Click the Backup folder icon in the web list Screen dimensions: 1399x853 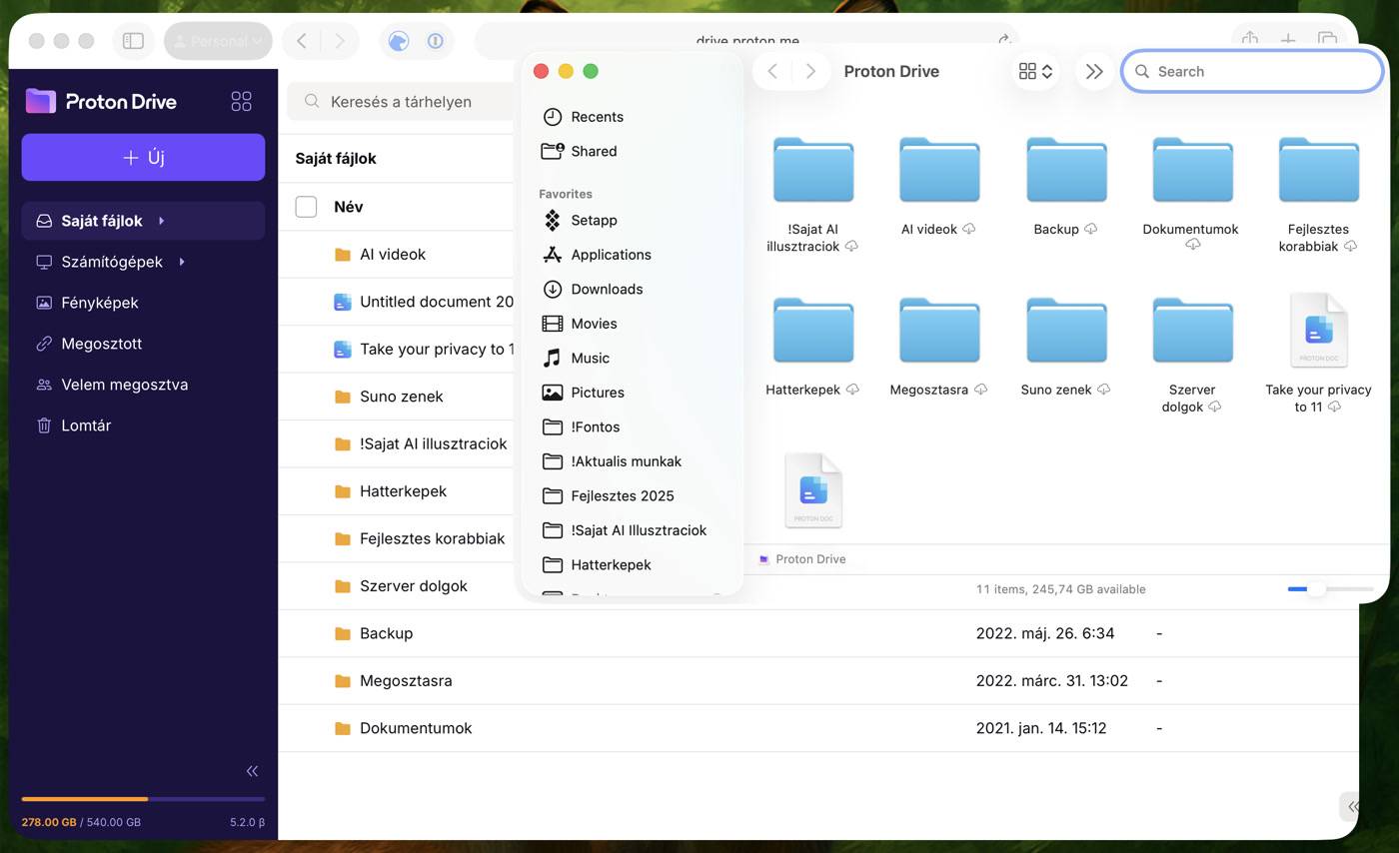343,633
